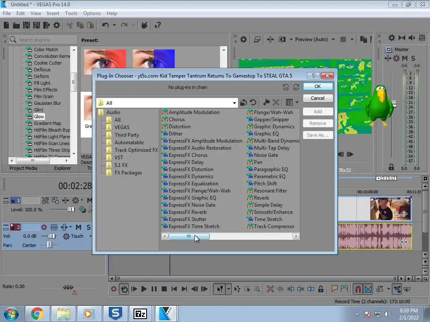Click the Preview overlays grid icon
The width and height of the screenshot is (430, 322).
click(343, 39)
